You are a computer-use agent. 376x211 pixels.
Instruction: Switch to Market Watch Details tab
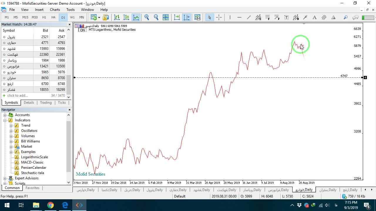29,103
